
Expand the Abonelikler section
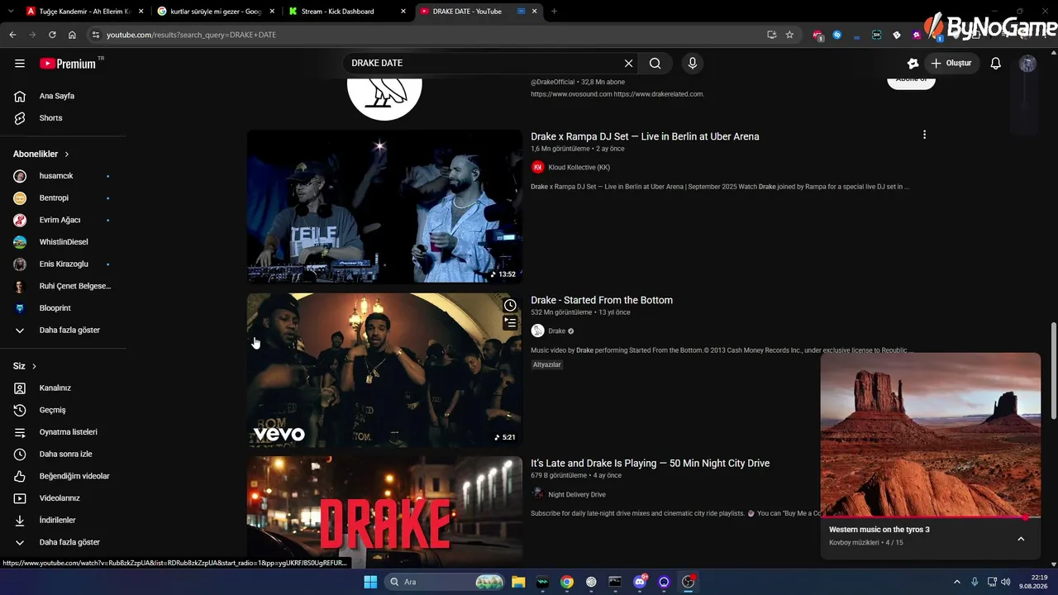tap(41, 155)
